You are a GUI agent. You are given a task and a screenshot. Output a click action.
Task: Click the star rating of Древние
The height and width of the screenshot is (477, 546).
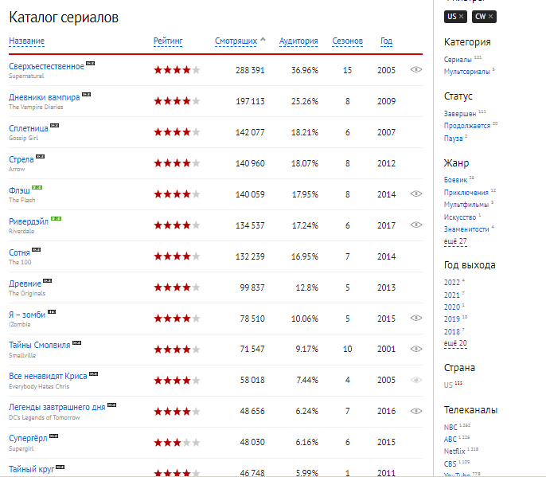click(177, 287)
